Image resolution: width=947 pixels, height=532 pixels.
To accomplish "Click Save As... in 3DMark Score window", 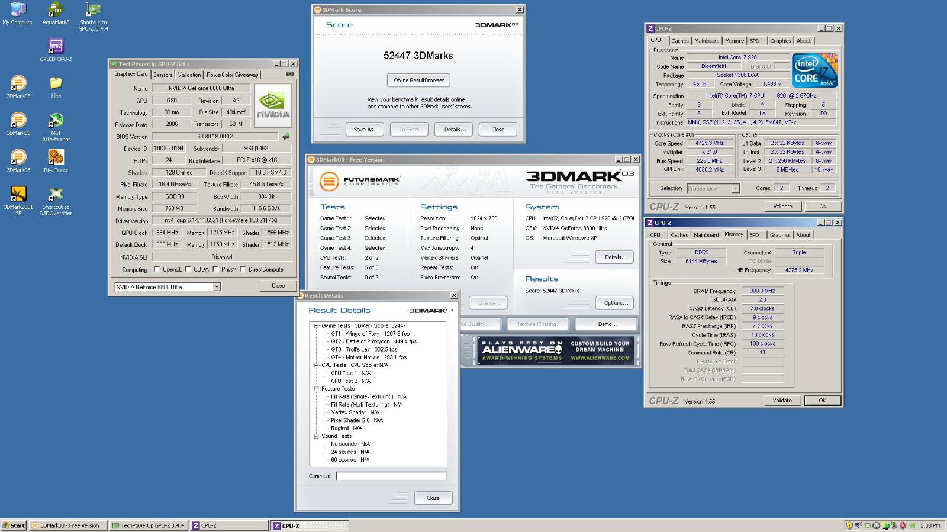I will click(x=365, y=130).
